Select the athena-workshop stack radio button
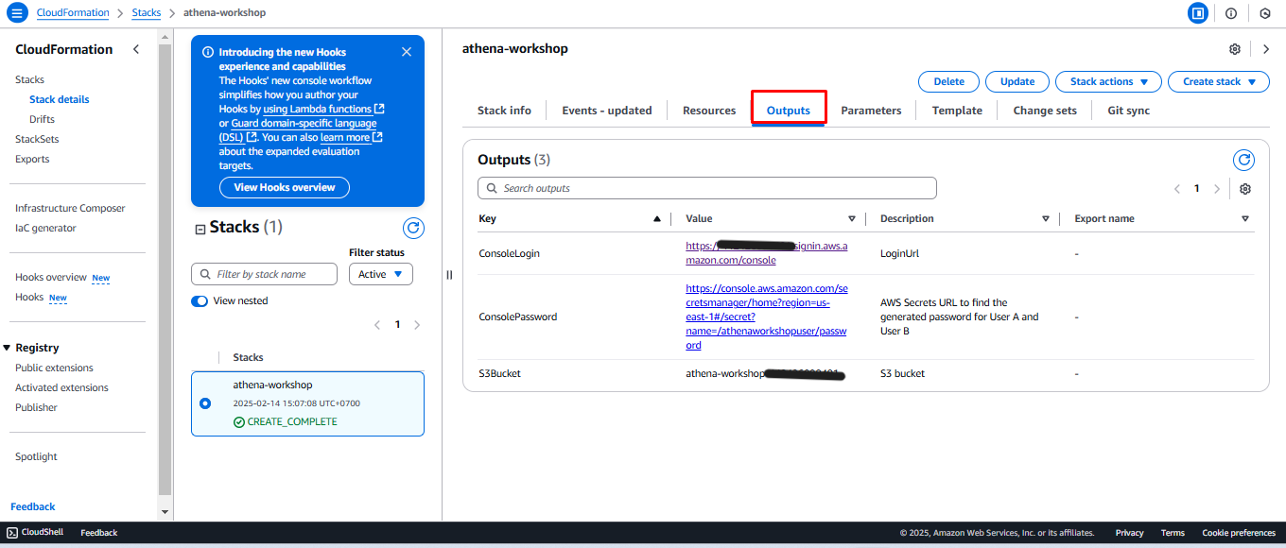 pos(205,403)
